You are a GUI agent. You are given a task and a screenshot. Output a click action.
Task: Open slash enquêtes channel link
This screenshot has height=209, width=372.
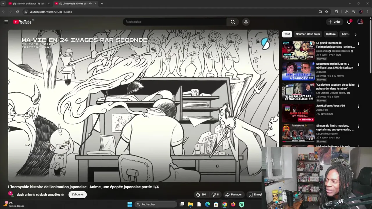click(x=50, y=194)
